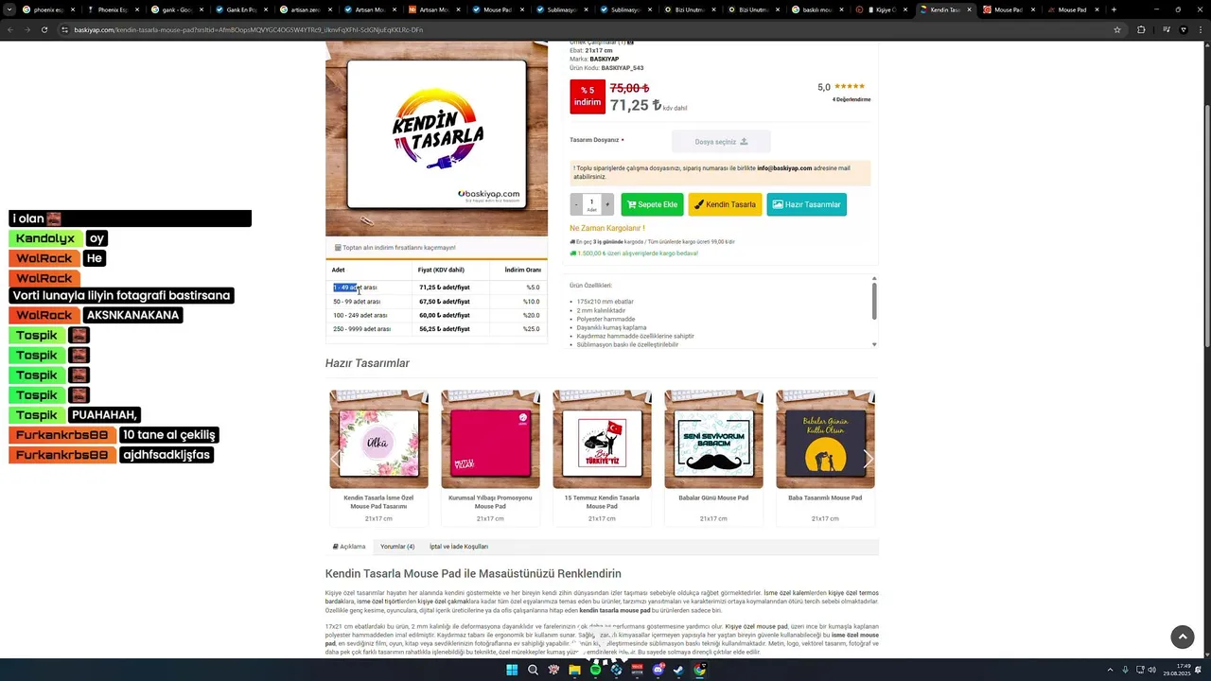
Task: Go back with the browser back arrow
Action: tap(11, 29)
